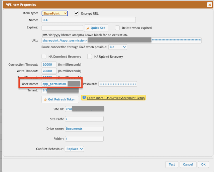Image resolution: width=214 pixels, height=172 pixels.
Task: Click the Site id field
Action: 84,109
